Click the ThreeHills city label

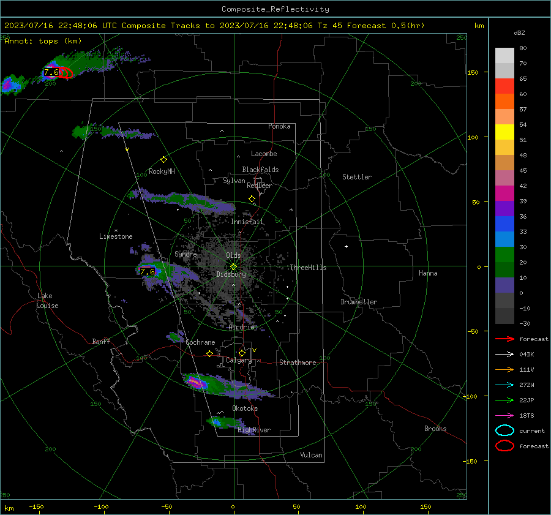308,268
